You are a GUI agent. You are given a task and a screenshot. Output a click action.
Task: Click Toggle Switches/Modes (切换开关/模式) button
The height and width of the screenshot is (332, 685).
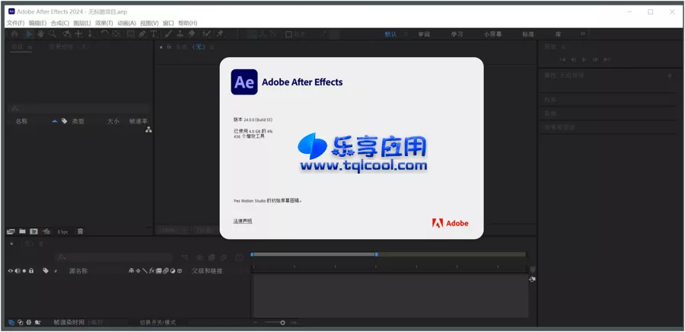click(158, 322)
